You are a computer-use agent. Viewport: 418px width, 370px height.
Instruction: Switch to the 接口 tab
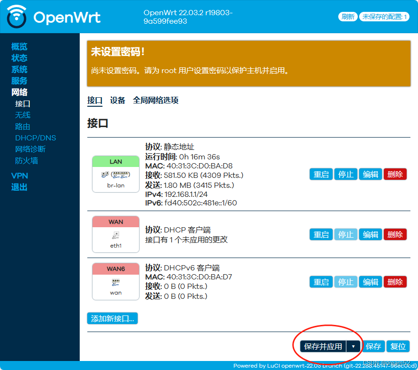click(x=94, y=101)
